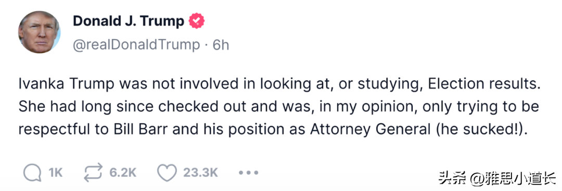Screen dimensions: 562x191
Task: Open the profile avatar photo
Action: (x=39, y=32)
